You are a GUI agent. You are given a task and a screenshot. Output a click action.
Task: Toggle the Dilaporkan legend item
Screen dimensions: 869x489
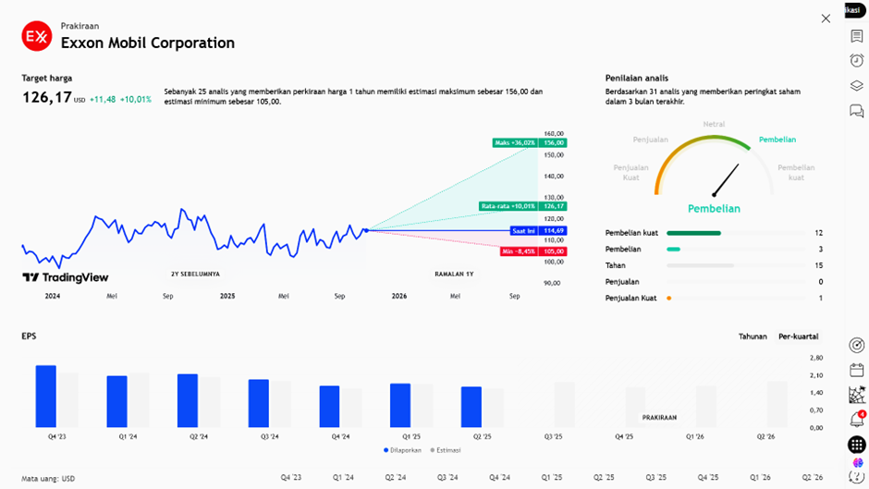(402, 450)
